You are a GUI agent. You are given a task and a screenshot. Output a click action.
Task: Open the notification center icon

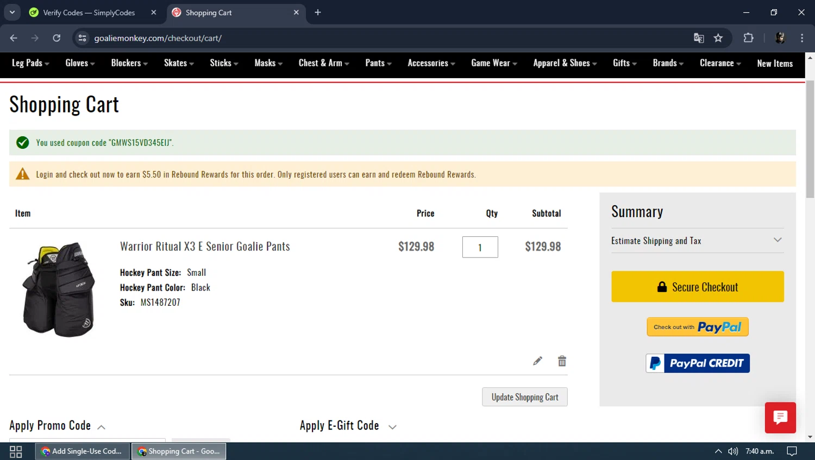792,451
